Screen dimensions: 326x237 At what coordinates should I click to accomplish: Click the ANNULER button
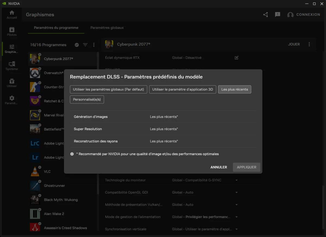click(x=218, y=167)
